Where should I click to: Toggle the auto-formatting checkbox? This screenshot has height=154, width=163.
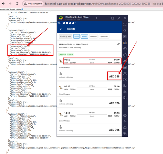point(22,9)
